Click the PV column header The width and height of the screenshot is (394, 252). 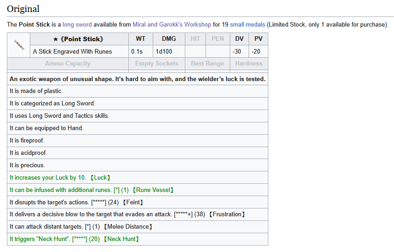[x=258, y=39]
